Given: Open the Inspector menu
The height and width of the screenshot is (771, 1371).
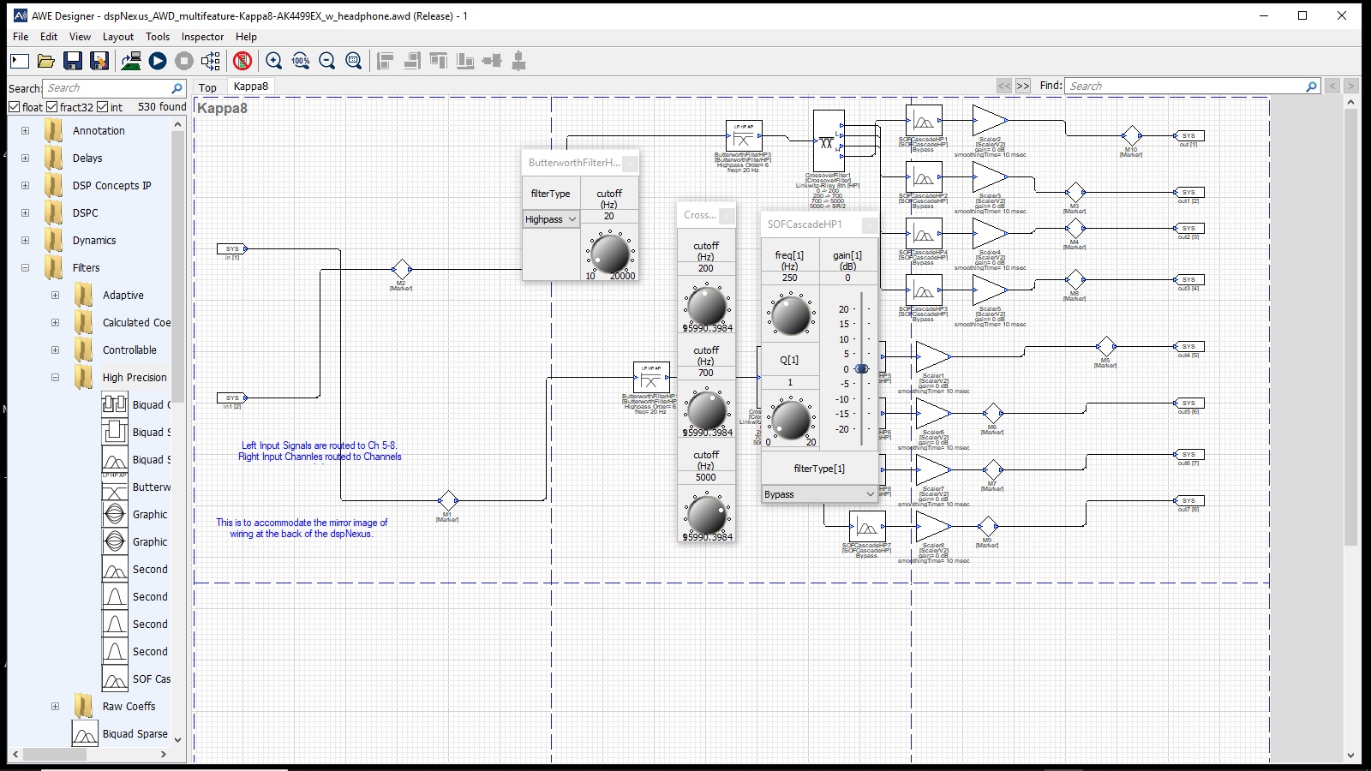Looking at the screenshot, I should coord(202,37).
